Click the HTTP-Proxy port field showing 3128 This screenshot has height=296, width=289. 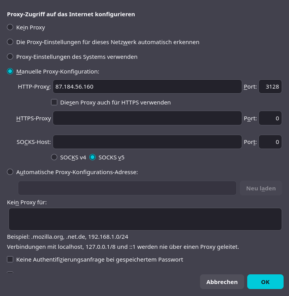pyautogui.click(x=270, y=86)
